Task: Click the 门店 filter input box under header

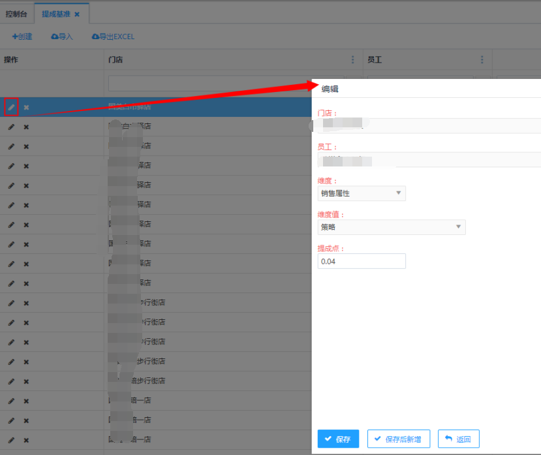Action: (209, 83)
